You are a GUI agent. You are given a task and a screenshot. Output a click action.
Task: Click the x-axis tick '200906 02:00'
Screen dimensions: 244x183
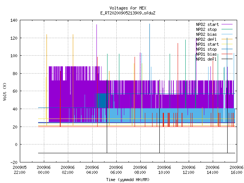pyautogui.click(x=68, y=170)
